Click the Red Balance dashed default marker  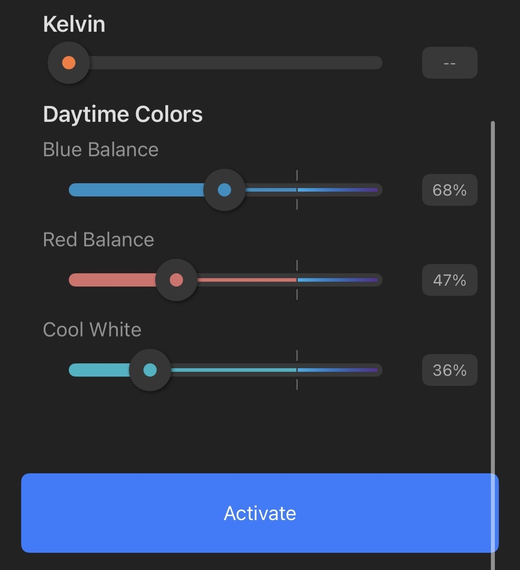[297, 280]
